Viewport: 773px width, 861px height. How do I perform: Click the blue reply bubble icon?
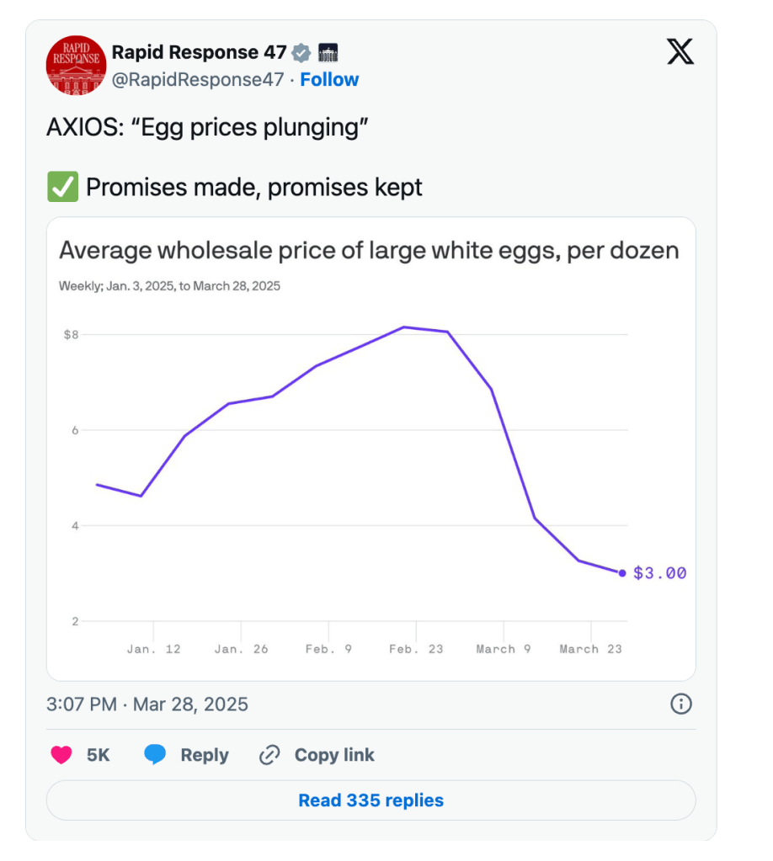click(x=155, y=755)
